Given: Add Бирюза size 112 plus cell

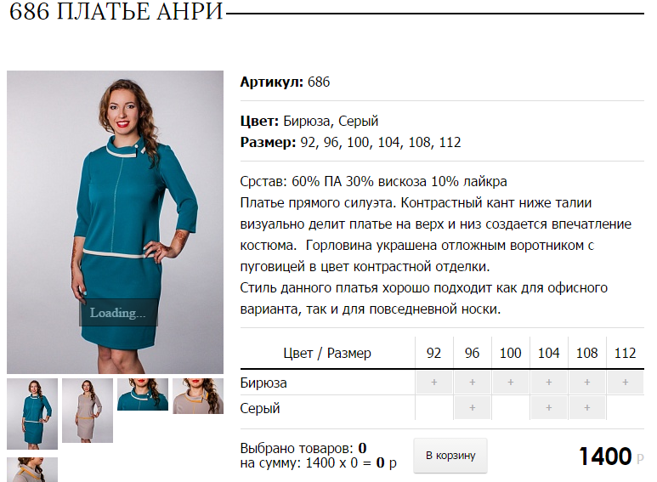Looking at the screenshot, I should coord(626,383).
